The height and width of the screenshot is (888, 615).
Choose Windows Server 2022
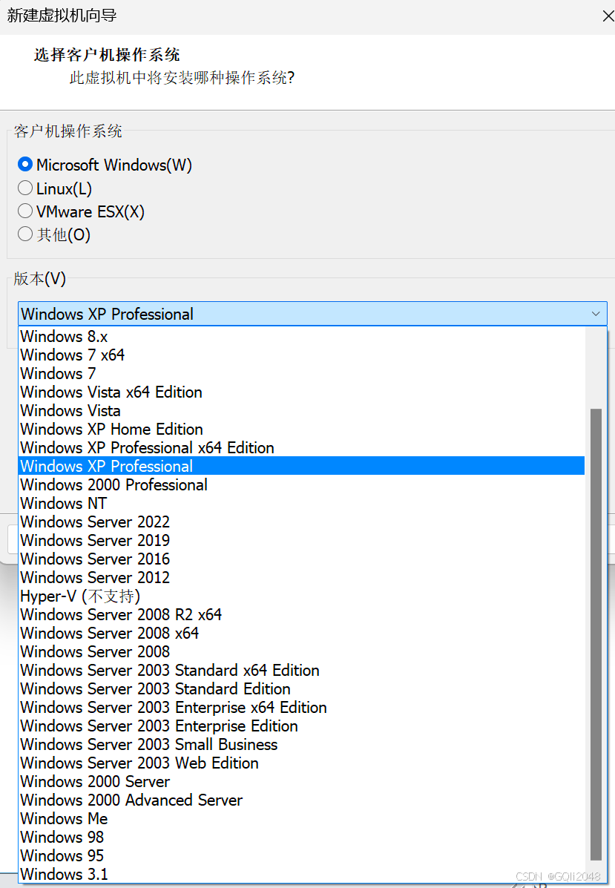pyautogui.click(x=94, y=522)
